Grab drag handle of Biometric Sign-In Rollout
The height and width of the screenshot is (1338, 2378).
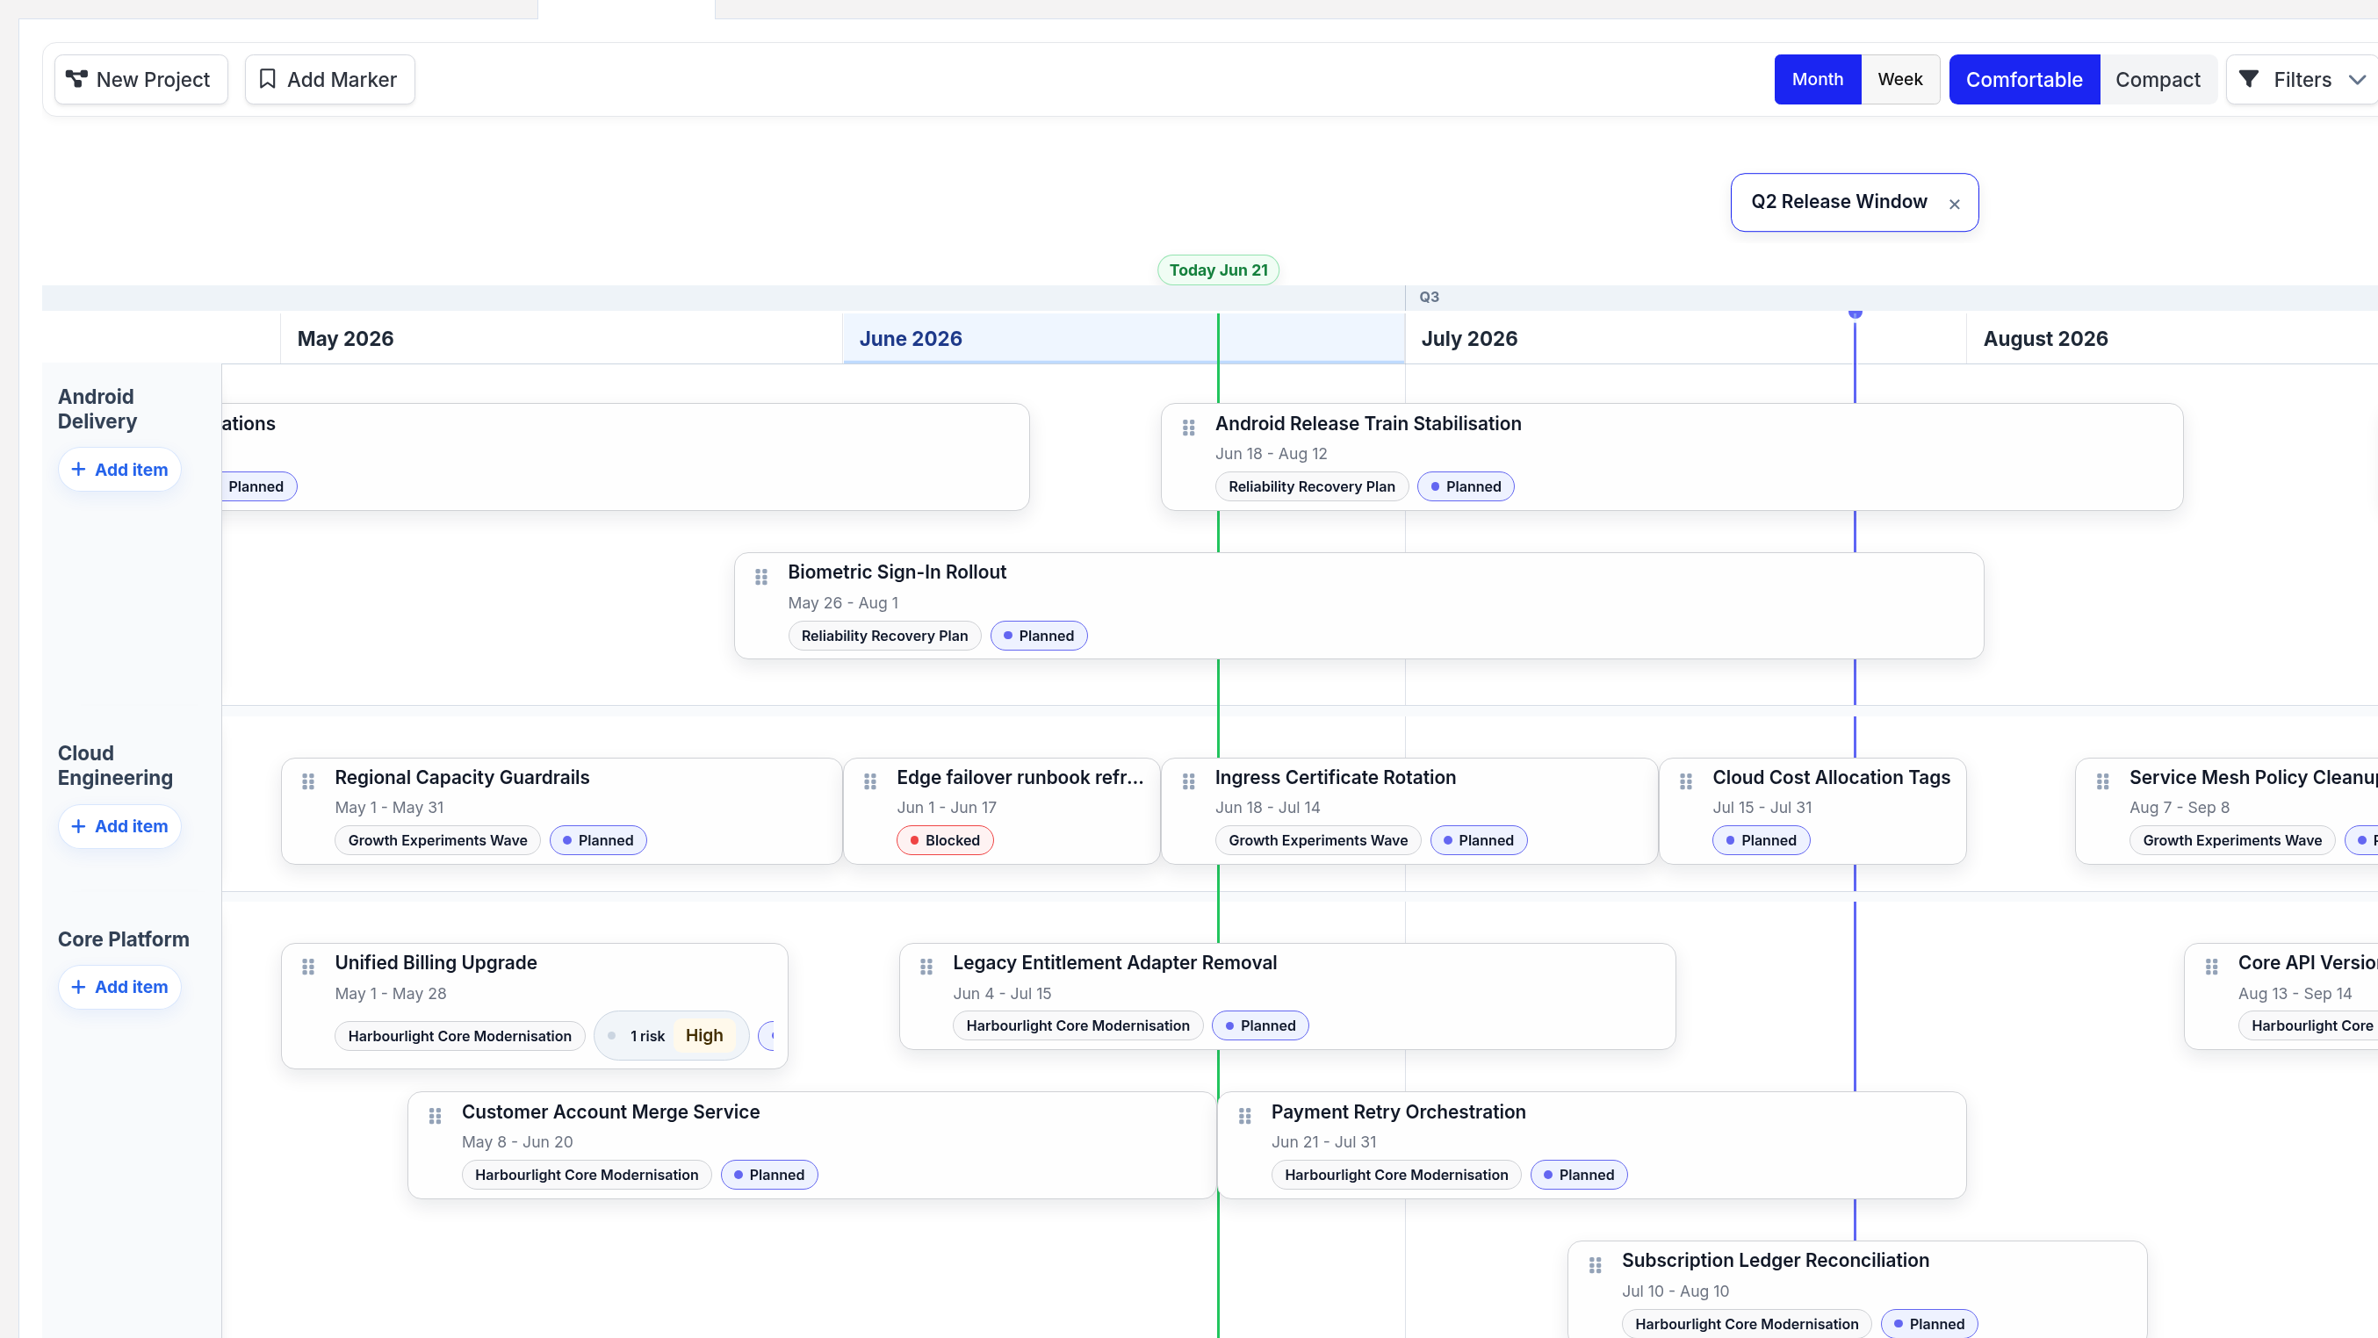[760, 577]
